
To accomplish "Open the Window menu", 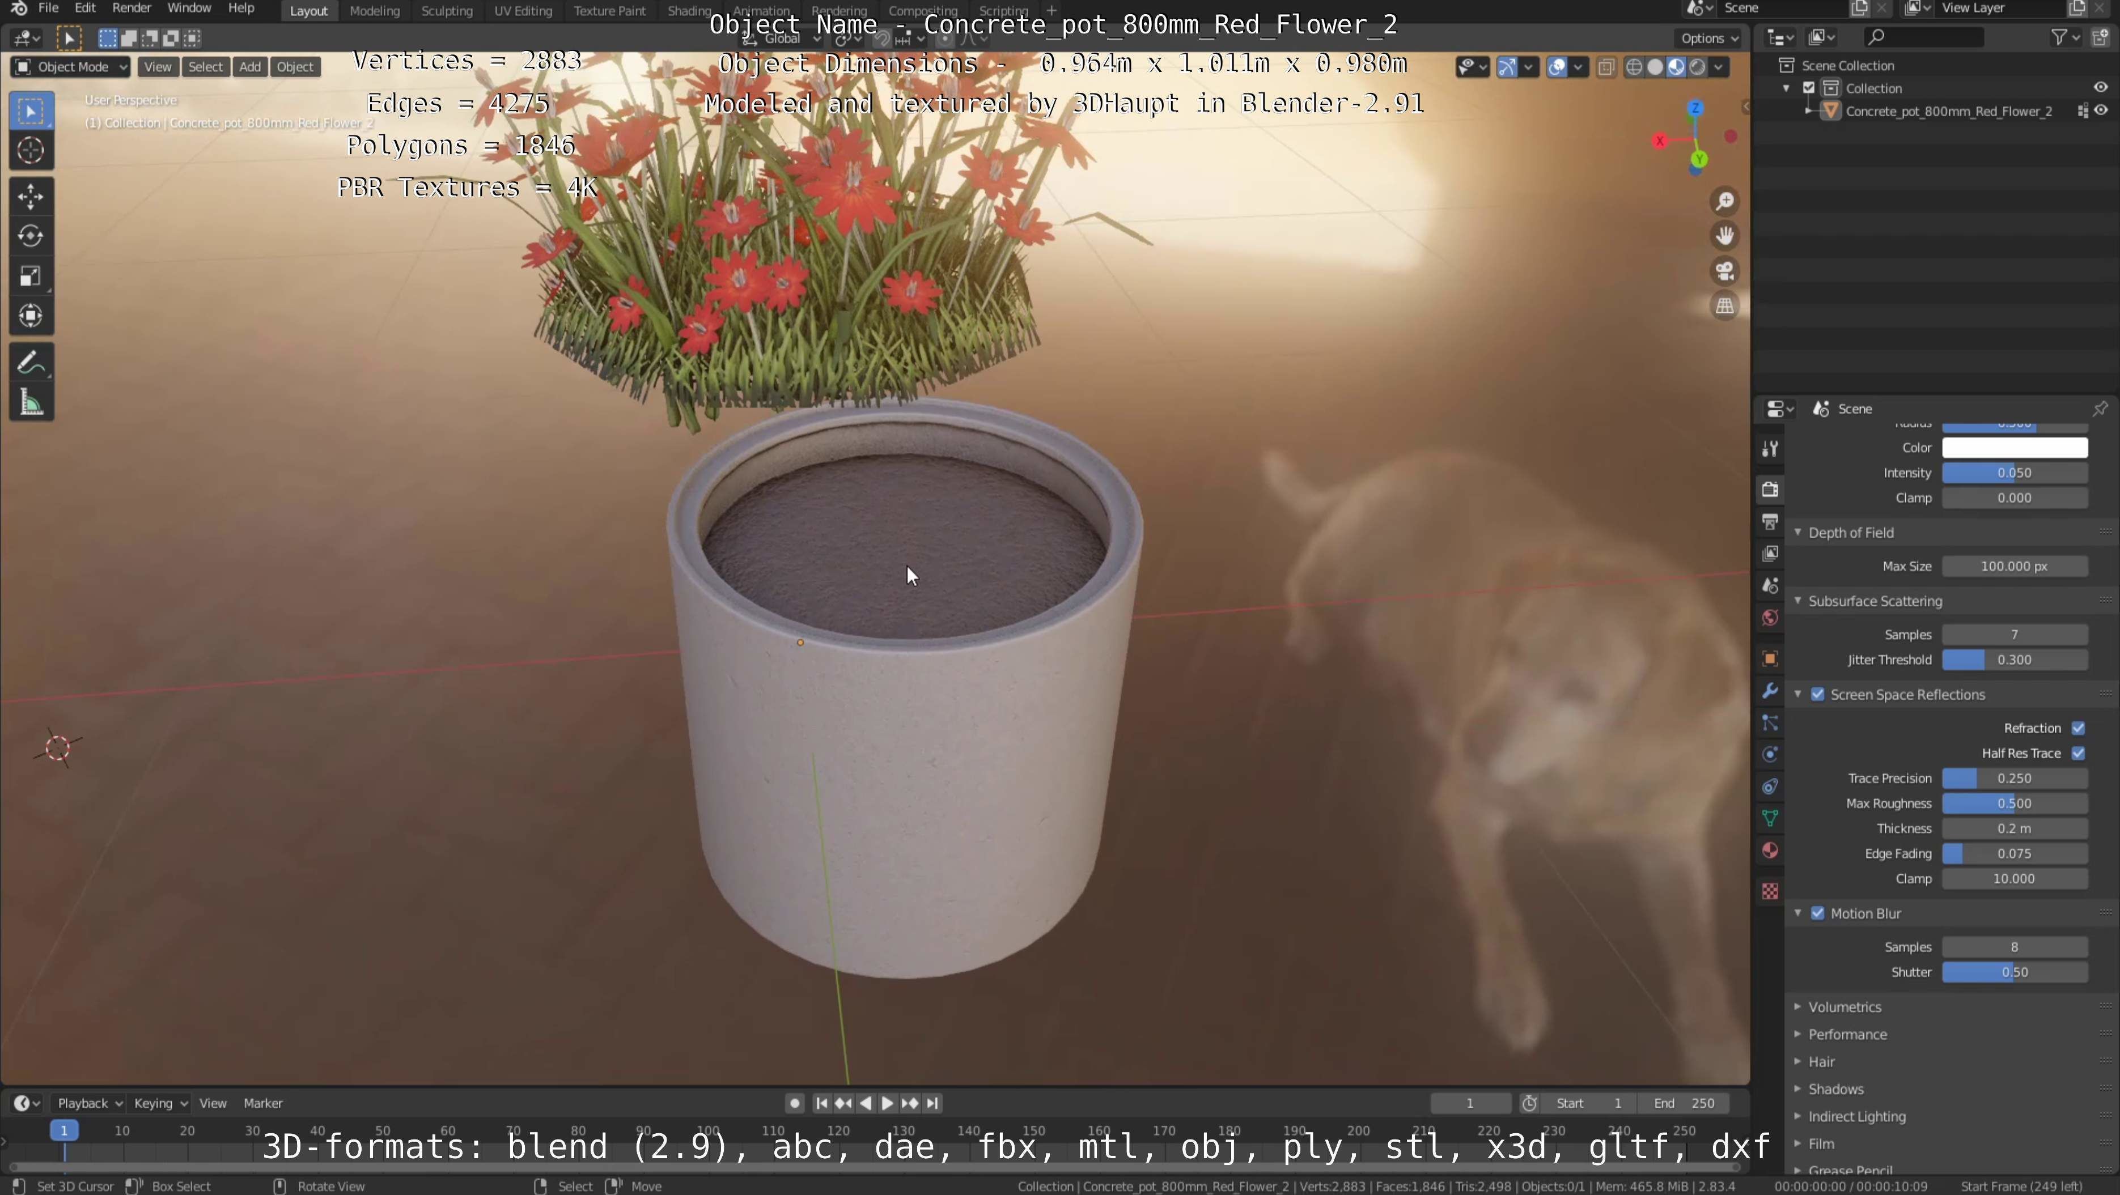I will (189, 8).
